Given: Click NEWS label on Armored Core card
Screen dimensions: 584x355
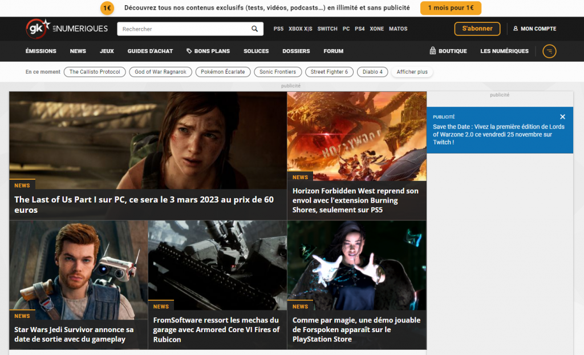Looking at the screenshot, I should click(x=161, y=306).
